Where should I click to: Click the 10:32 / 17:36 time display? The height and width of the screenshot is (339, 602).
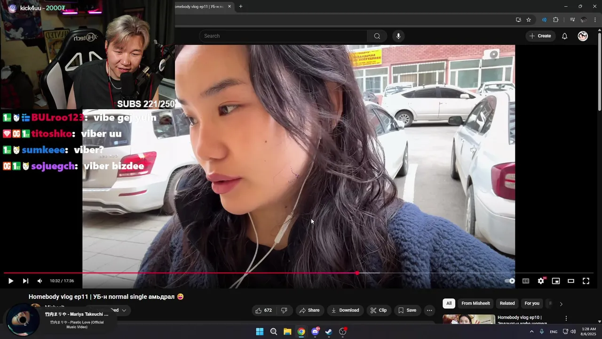coord(62,281)
